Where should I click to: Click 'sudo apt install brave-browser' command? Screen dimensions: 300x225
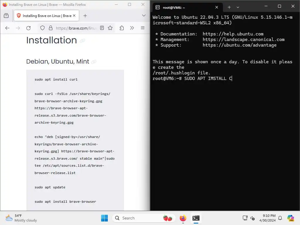point(65,202)
